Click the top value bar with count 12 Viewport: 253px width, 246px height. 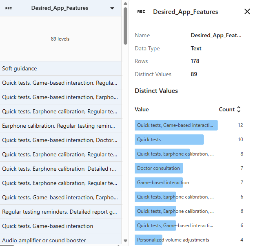tap(176, 125)
